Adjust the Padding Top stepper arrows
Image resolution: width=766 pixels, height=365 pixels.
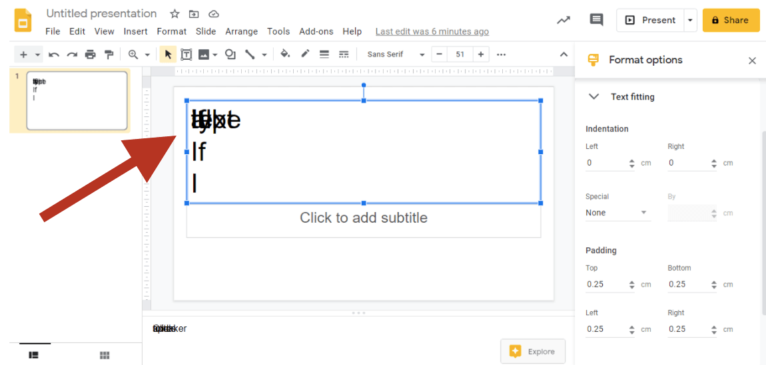pyautogui.click(x=632, y=284)
